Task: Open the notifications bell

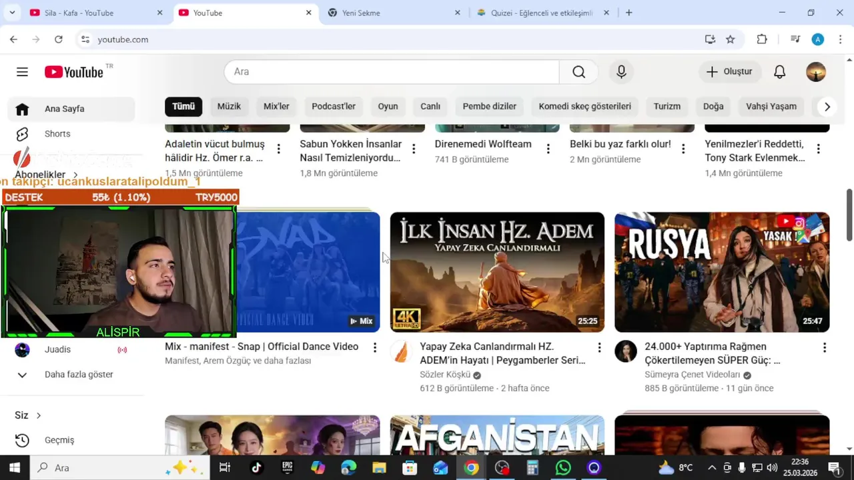Action: click(779, 72)
